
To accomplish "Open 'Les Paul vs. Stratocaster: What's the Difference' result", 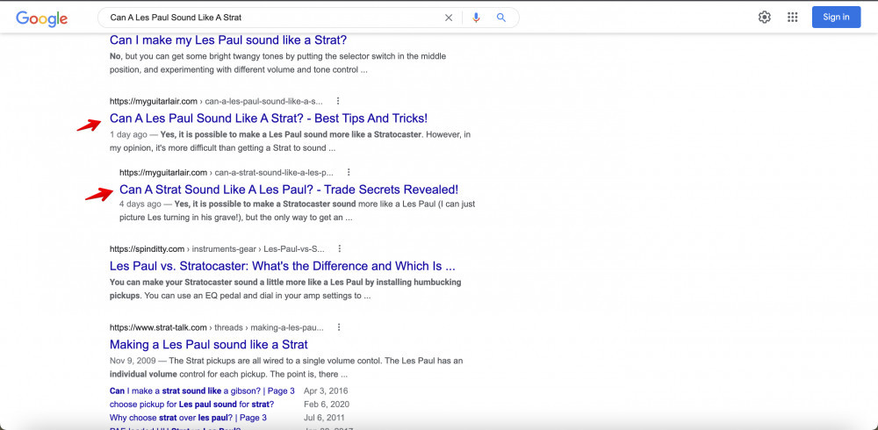I will click(x=282, y=266).
